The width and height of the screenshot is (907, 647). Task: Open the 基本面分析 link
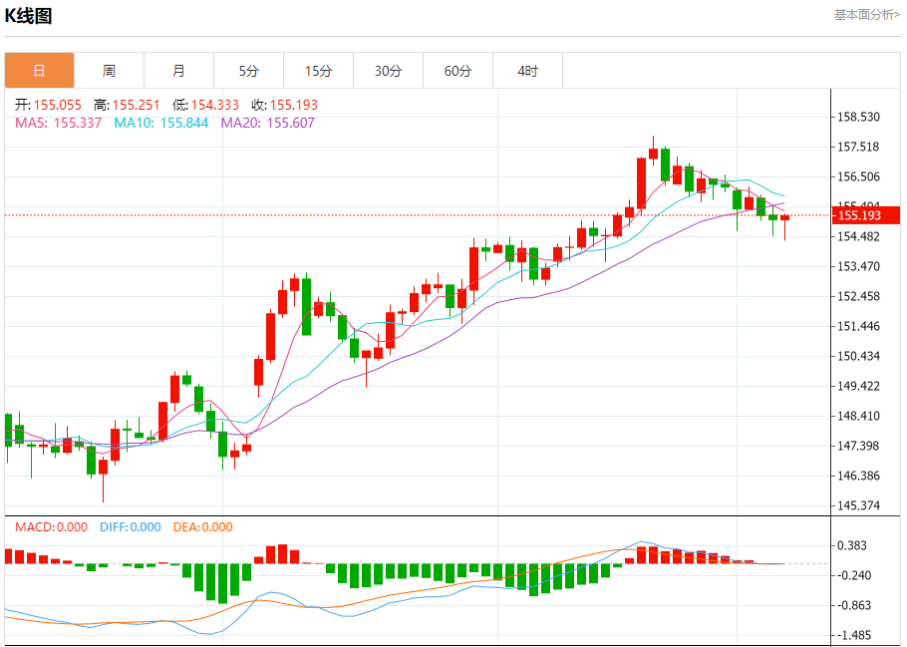(866, 14)
